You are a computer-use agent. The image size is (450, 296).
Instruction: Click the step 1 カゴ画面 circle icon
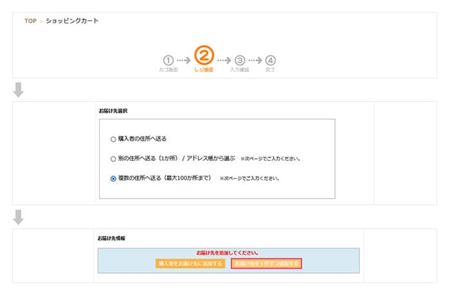point(168,60)
